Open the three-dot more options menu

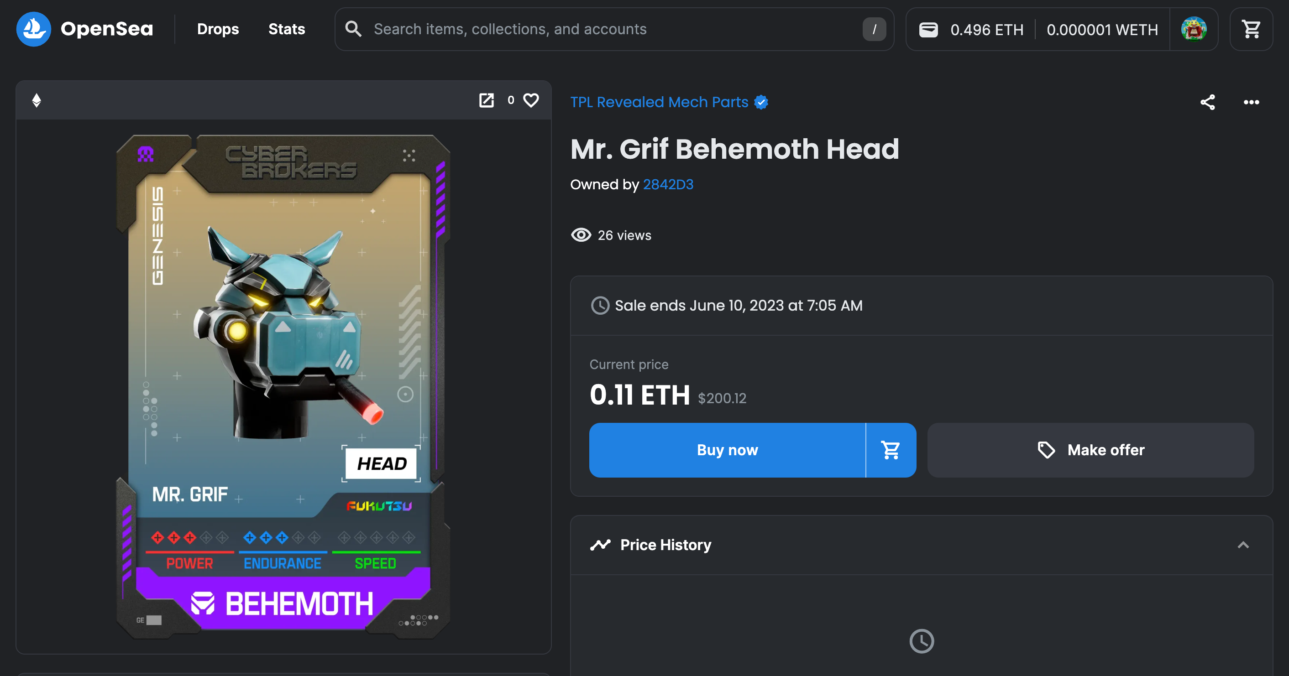pos(1251,103)
